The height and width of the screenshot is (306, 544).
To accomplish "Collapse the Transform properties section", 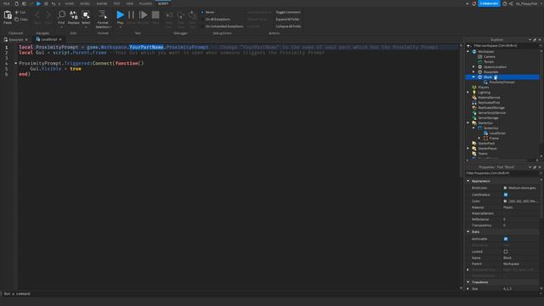I will [468, 282].
